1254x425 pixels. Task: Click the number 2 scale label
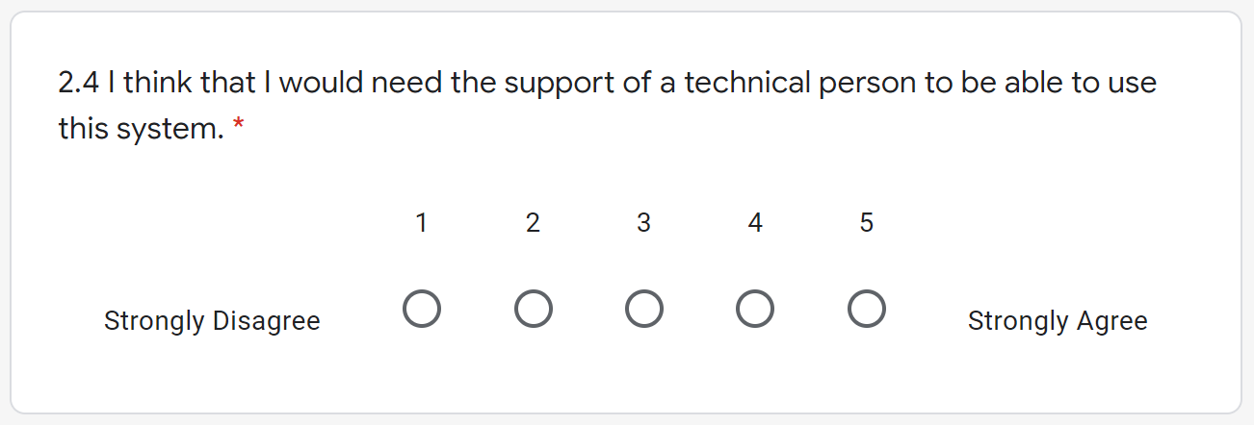(x=533, y=223)
